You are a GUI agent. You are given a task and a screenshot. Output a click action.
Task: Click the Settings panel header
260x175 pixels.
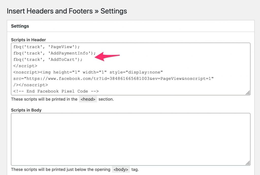pos(20,26)
